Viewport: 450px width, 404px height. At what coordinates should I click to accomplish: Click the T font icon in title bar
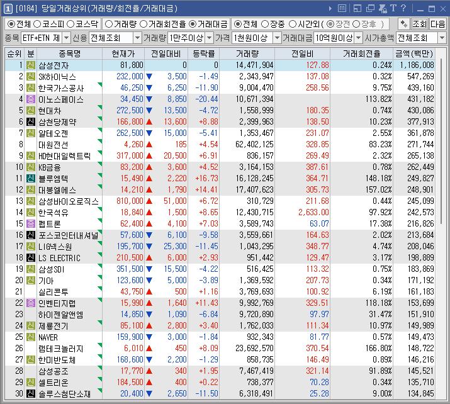393,8
